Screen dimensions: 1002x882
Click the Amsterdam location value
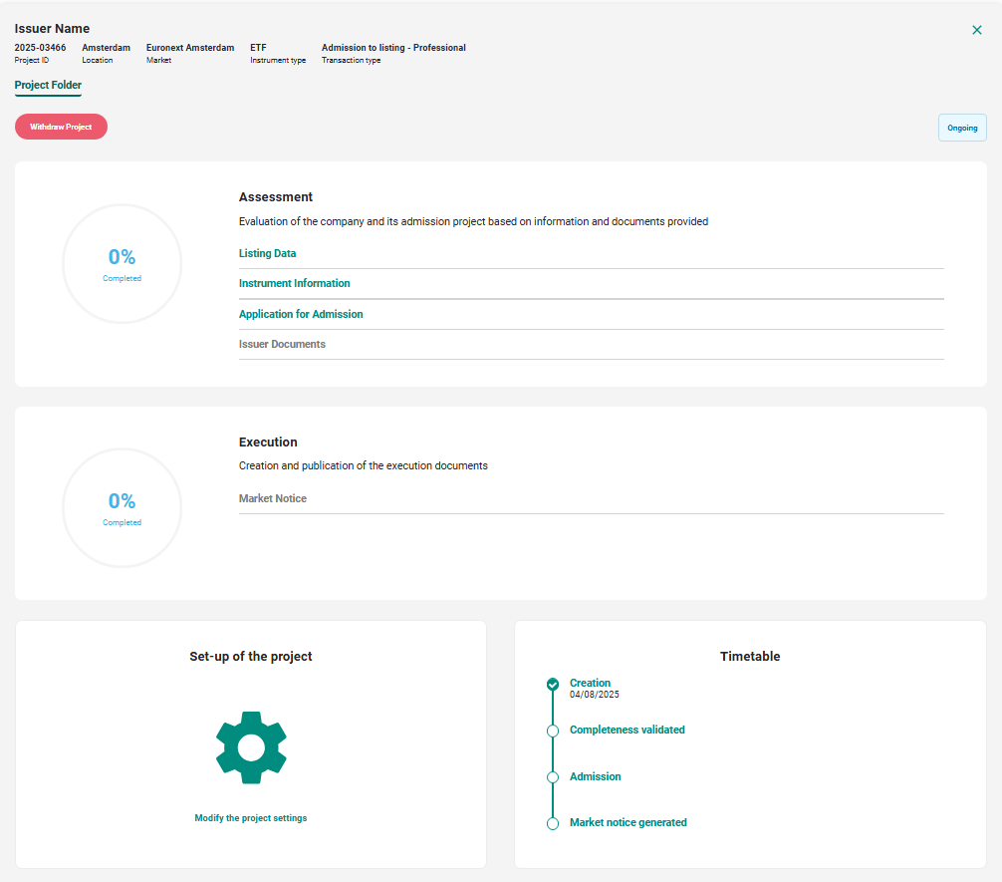[107, 48]
